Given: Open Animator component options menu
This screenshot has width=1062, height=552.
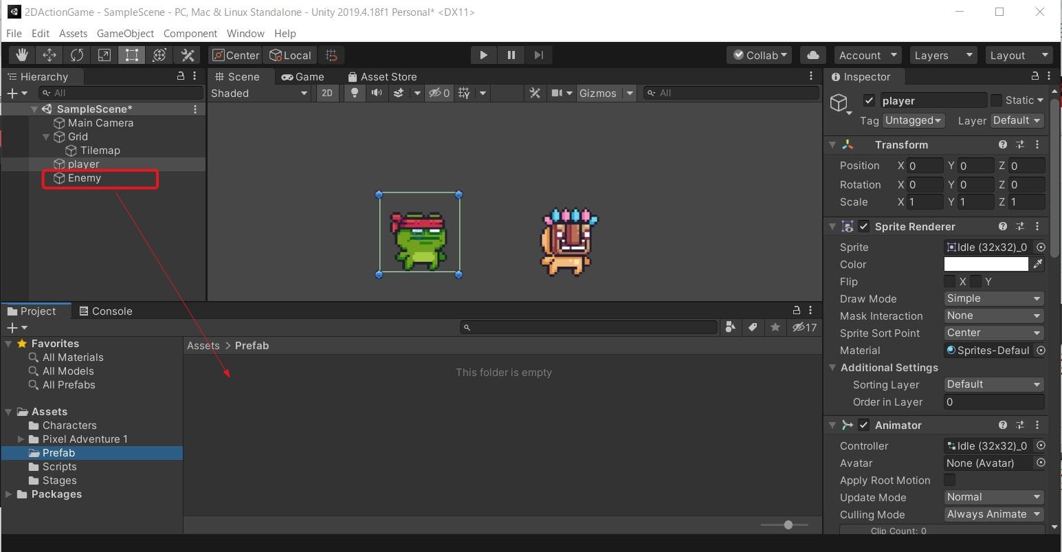Looking at the screenshot, I should pos(1037,425).
